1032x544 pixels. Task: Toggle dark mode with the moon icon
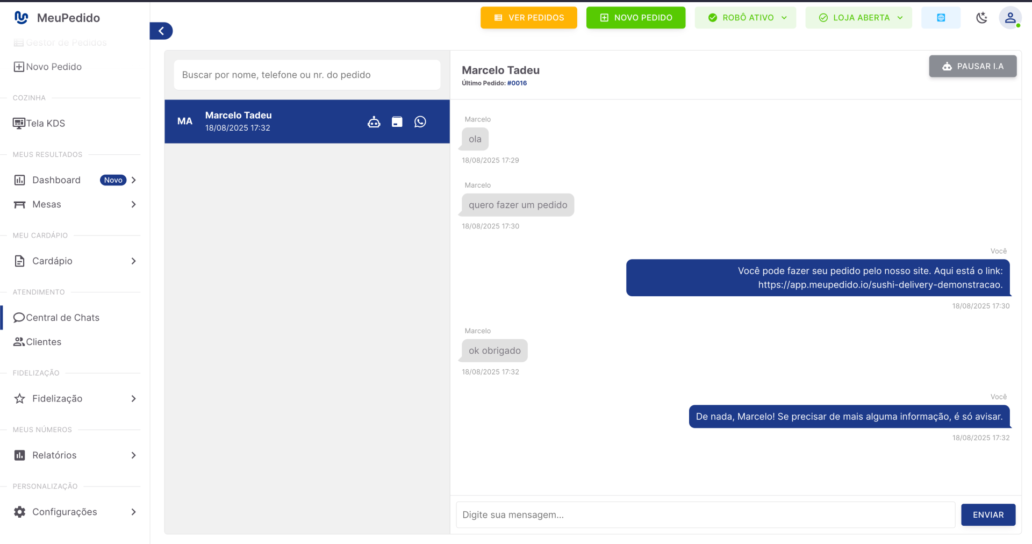click(982, 18)
